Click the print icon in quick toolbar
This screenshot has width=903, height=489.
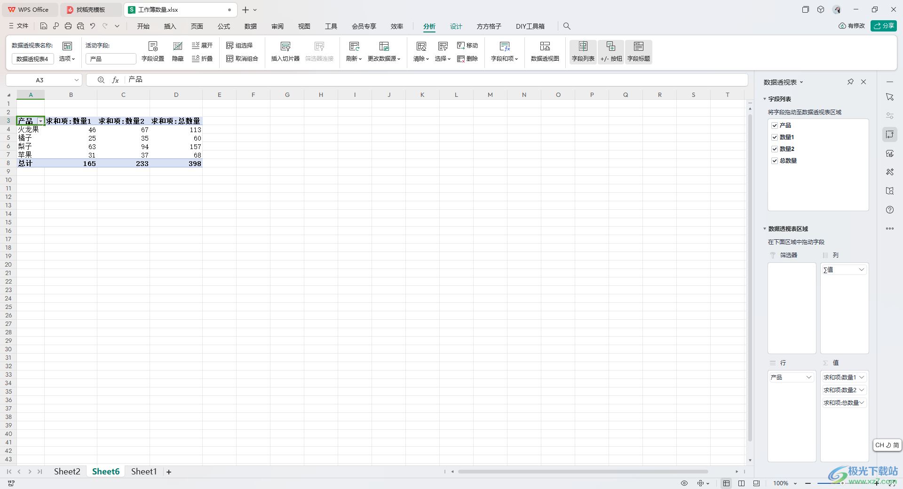click(x=68, y=26)
